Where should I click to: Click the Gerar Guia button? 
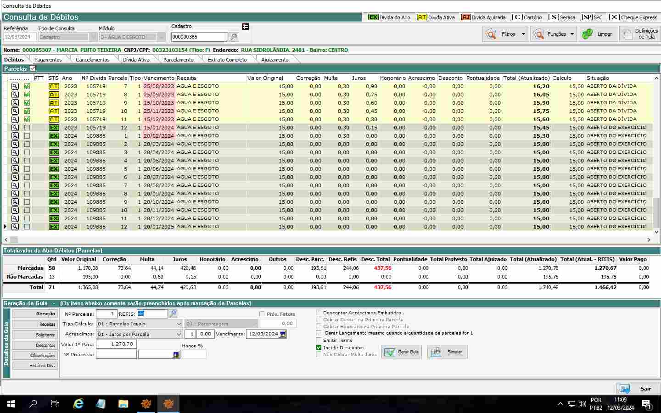[402, 352]
